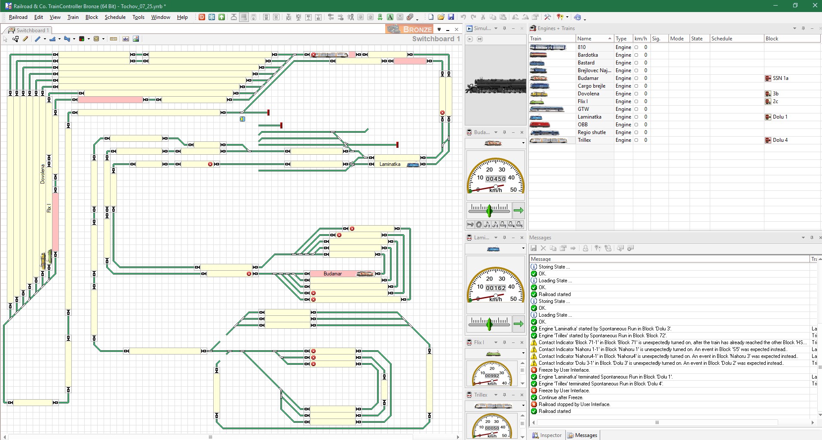Image resolution: width=822 pixels, height=440 pixels.
Task: Open the Messages panel options dropdown arrow
Action: [803, 238]
